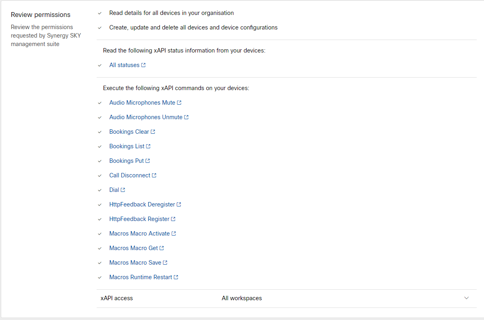Click the checkmark next to Bookings Put
The height and width of the screenshot is (320, 484).
pos(99,160)
